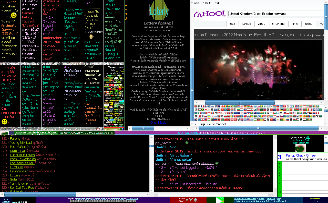The height and width of the screenshot is (203, 328).
Task: Click the Sign In link in Yahoo header
Action: (x=207, y=3)
